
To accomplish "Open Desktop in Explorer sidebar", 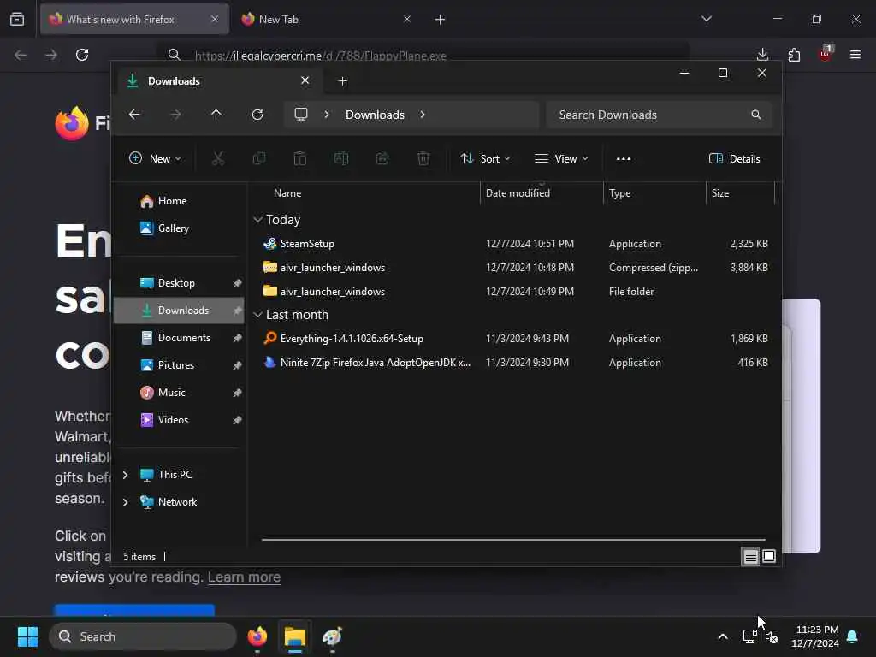I will click(x=179, y=282).
